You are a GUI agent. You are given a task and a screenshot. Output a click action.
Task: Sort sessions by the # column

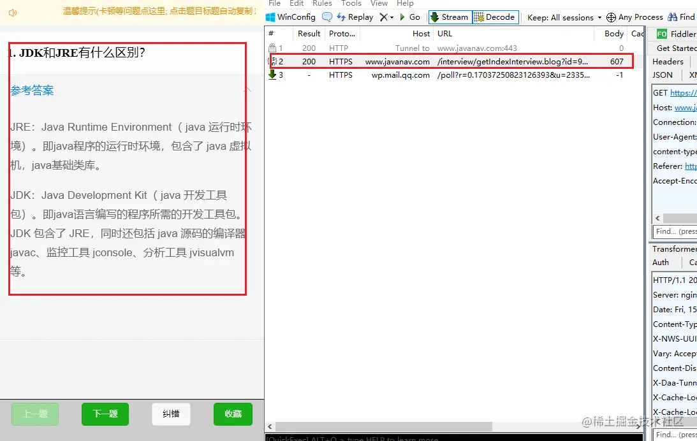tap(279, 34)
